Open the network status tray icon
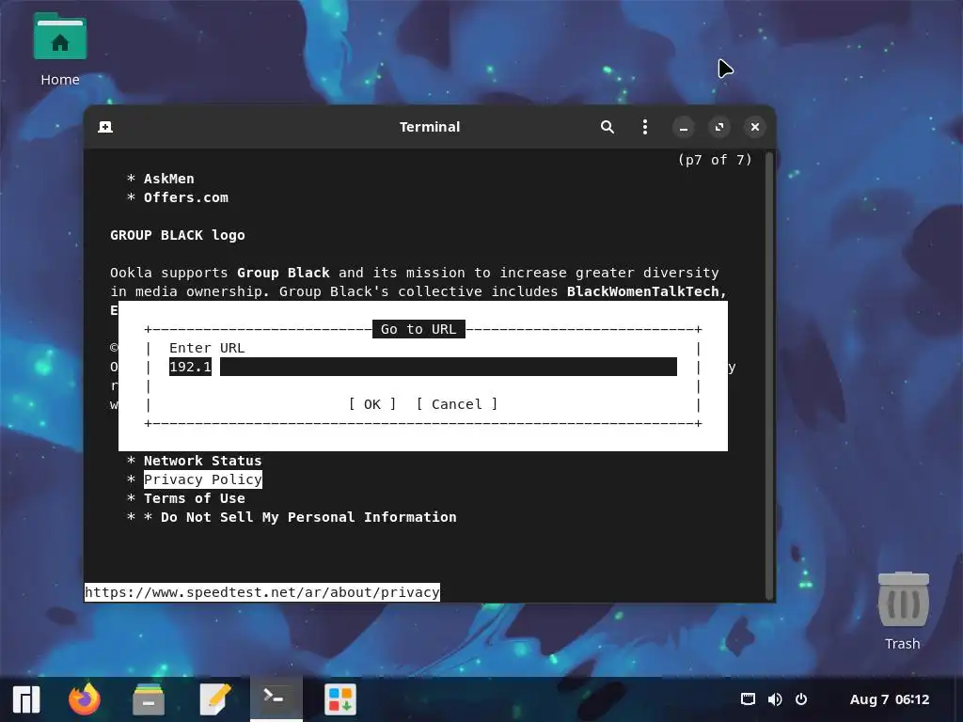Image resolution: width=963 pixels, height=722 pixels. (748, 699)
